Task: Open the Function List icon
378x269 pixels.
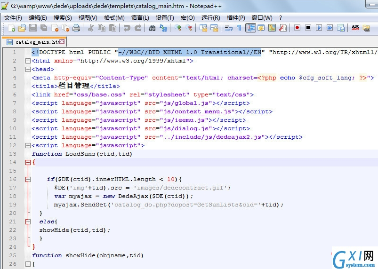Action: [x=282, y=28]
